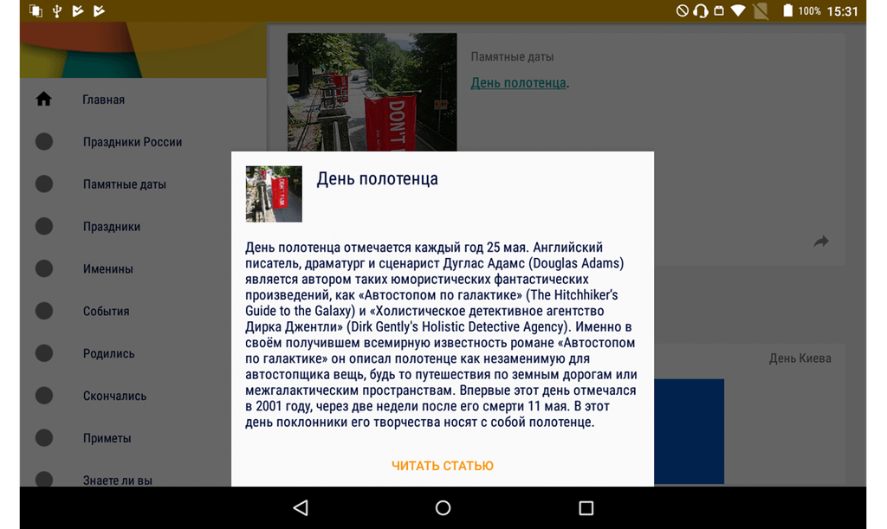Open Главная home icon in sidebar
The height and width of the screenshot is (529, 887).
pos(43,99)
